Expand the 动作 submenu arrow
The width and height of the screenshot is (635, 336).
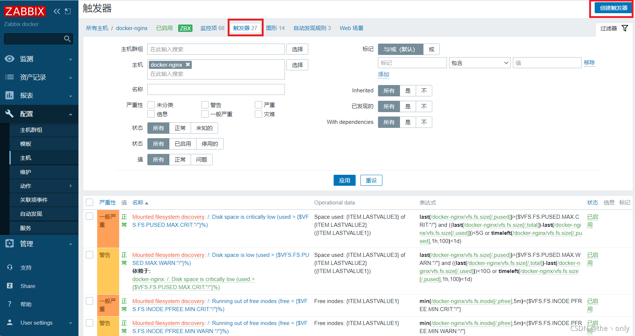coord(71,186)
